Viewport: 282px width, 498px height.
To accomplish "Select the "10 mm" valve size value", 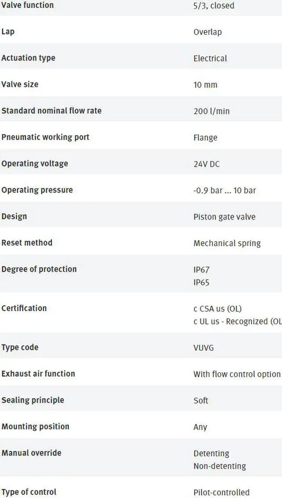I will coord(205,85).
